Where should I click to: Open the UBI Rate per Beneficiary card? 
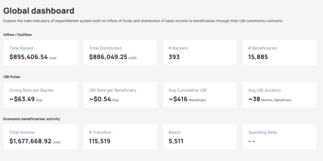click(x=120, y=95)
